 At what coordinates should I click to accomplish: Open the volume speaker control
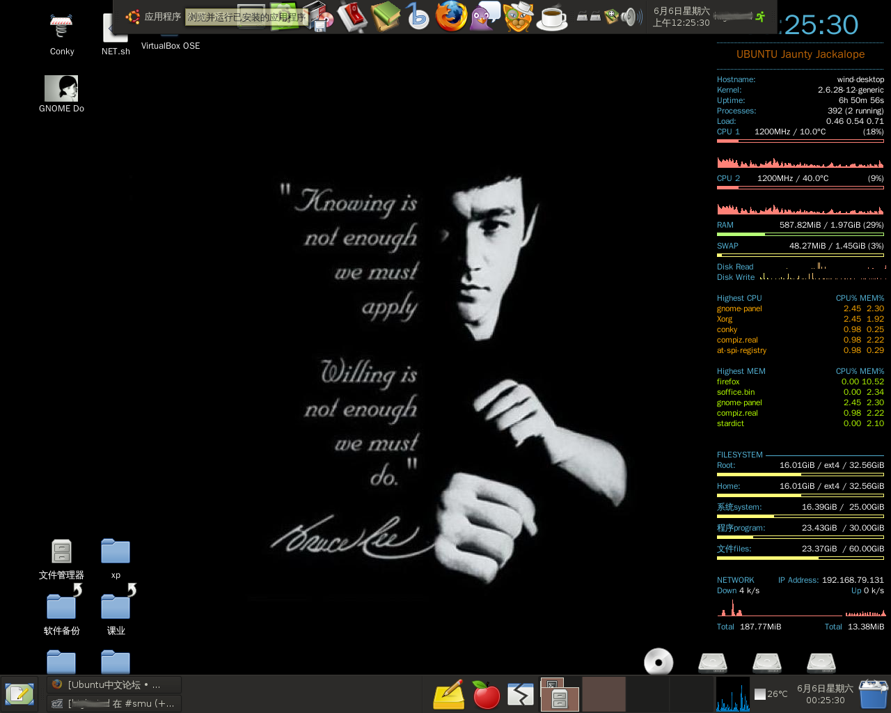[x=631, y=17]
